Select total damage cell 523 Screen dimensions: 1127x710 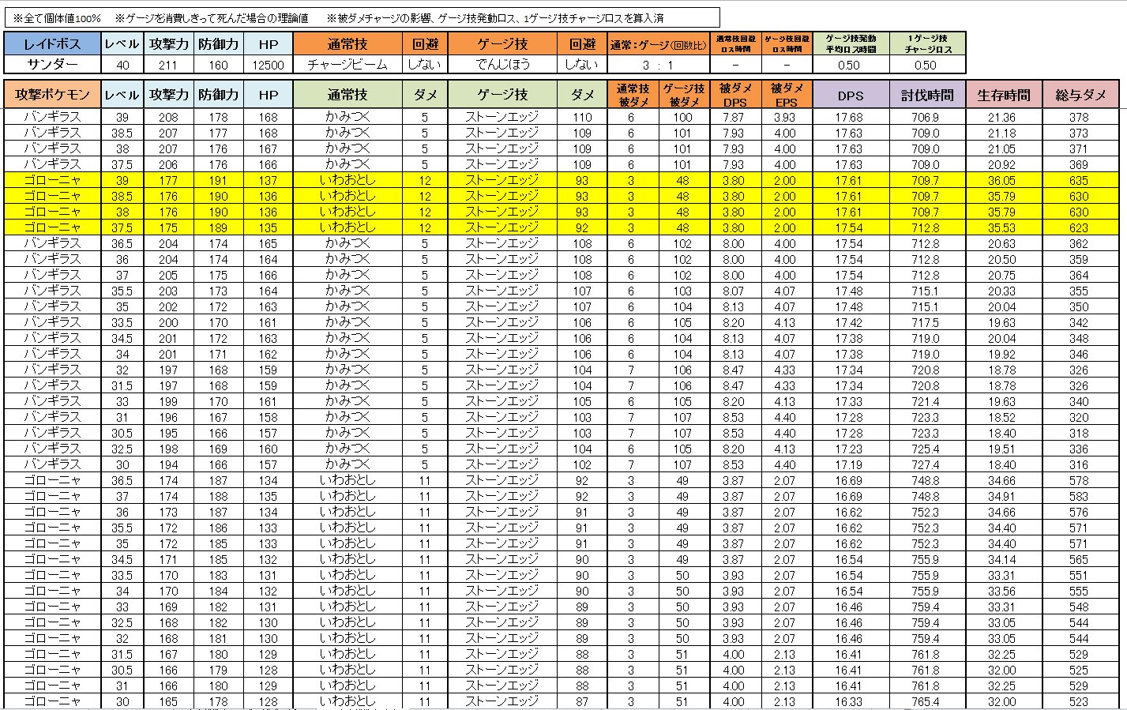coord(1079,701)
